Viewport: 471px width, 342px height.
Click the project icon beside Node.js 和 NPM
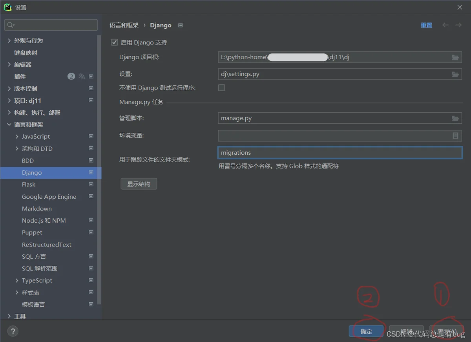click(x=91, y=220)
